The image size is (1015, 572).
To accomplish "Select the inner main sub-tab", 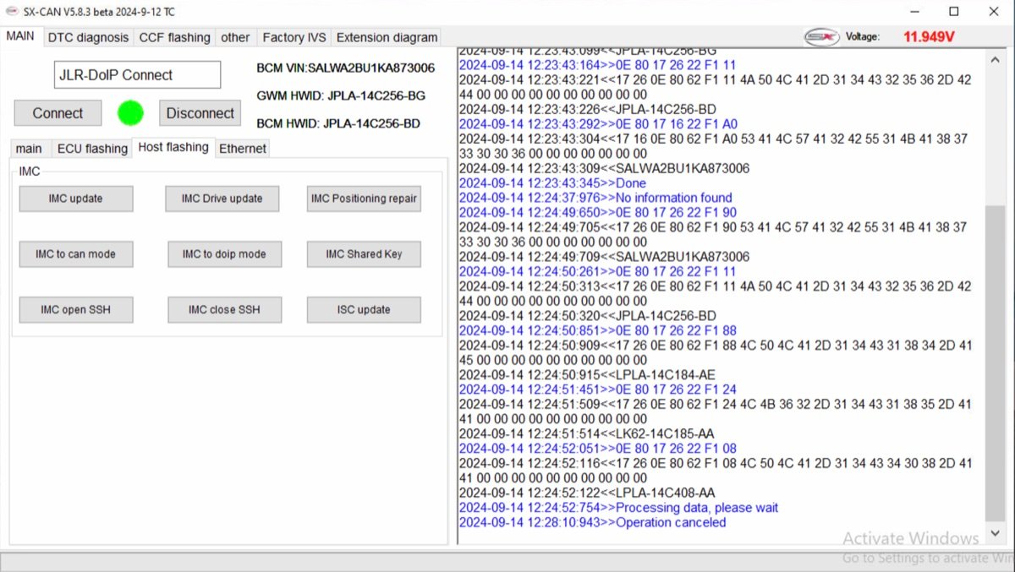I will [x=29, y=149].
